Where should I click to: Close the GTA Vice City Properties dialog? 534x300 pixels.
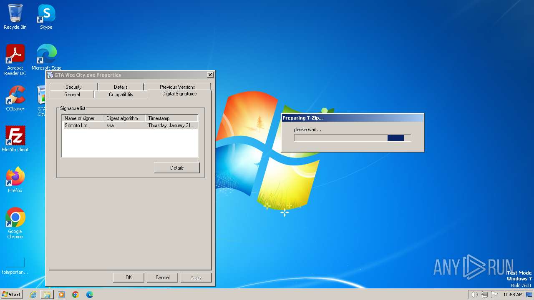click(x=210, y=75)
